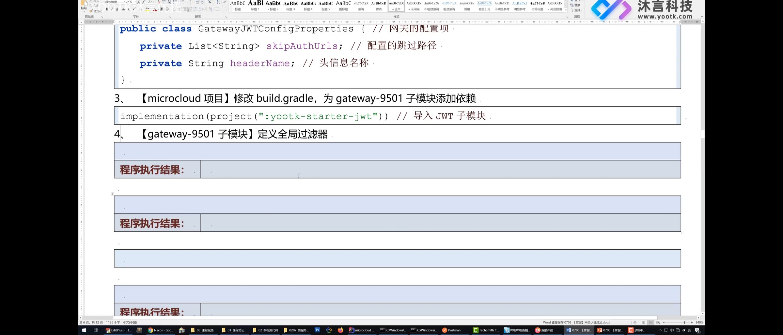Open the bullet list dropdown
Image resolution: width=783 pixels, height=335 pixels.
[x=178, y=2]
